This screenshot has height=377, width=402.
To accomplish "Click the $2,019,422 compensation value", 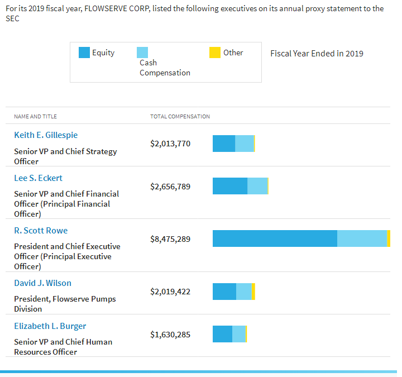I will 170,292.
